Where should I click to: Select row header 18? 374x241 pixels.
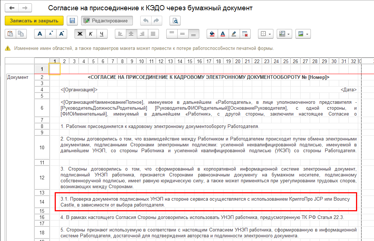(42, 233)
